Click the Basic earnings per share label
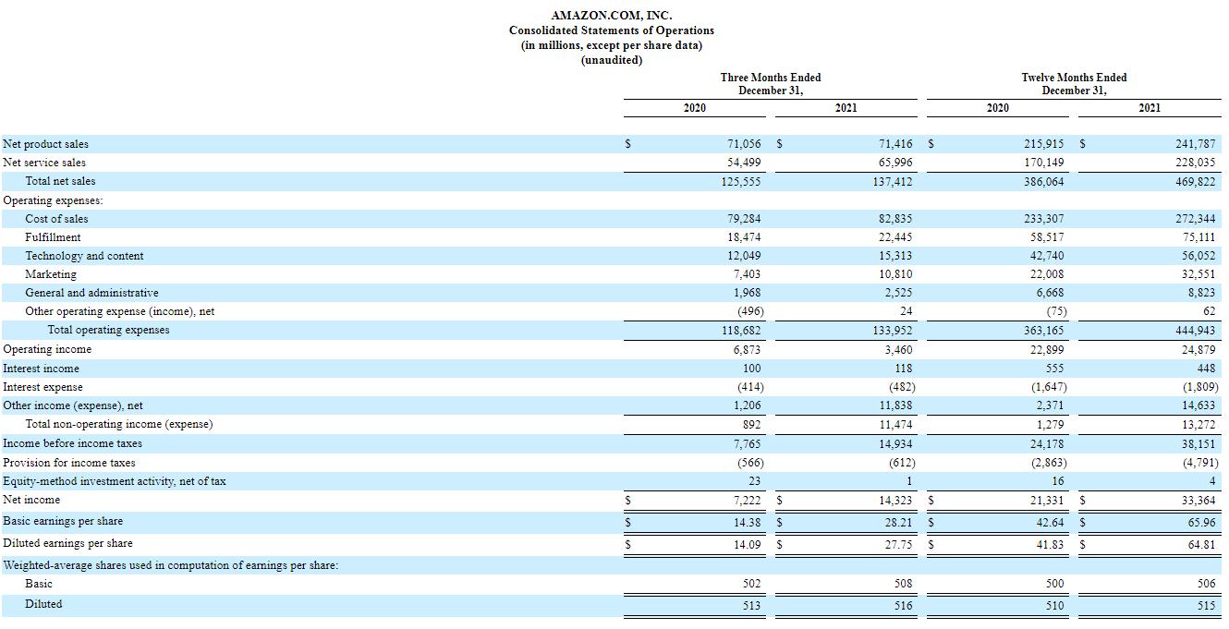Image resolution: width=1229 pixels, height=629 pixels. (63, 521)
